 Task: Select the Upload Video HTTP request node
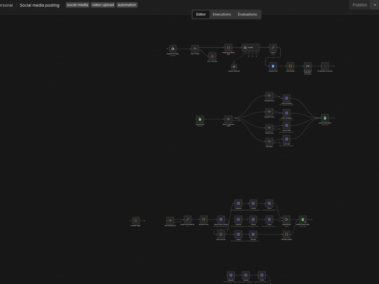(x=221, y=220)
